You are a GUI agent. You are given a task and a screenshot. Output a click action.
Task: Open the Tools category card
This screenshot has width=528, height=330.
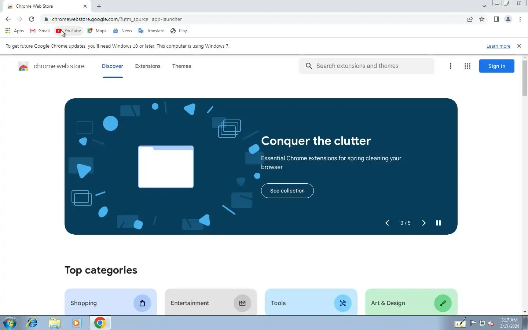click(311, 302)
